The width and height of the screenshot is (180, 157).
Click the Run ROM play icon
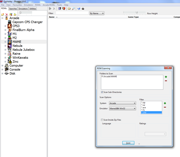[x=50, y=9]
